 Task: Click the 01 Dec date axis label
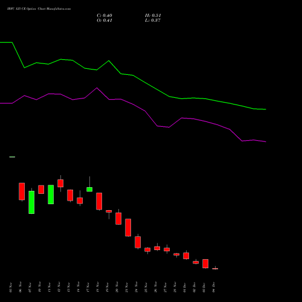coord(185,287)
